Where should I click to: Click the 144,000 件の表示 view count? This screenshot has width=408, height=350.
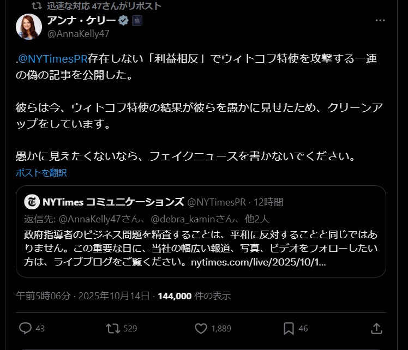coord(194,296)
